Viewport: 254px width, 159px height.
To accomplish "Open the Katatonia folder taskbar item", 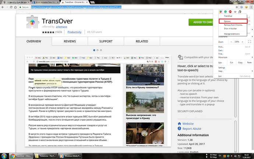I will pyautogui.click(x=45, y=156).
